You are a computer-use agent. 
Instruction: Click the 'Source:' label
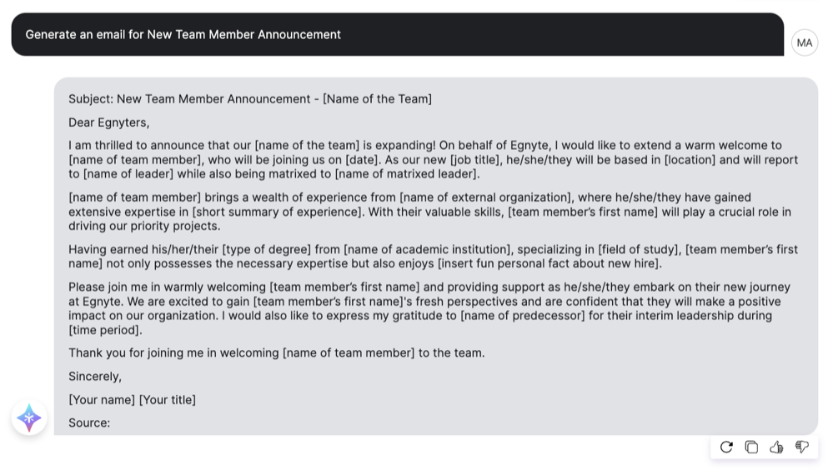point(89,423)
